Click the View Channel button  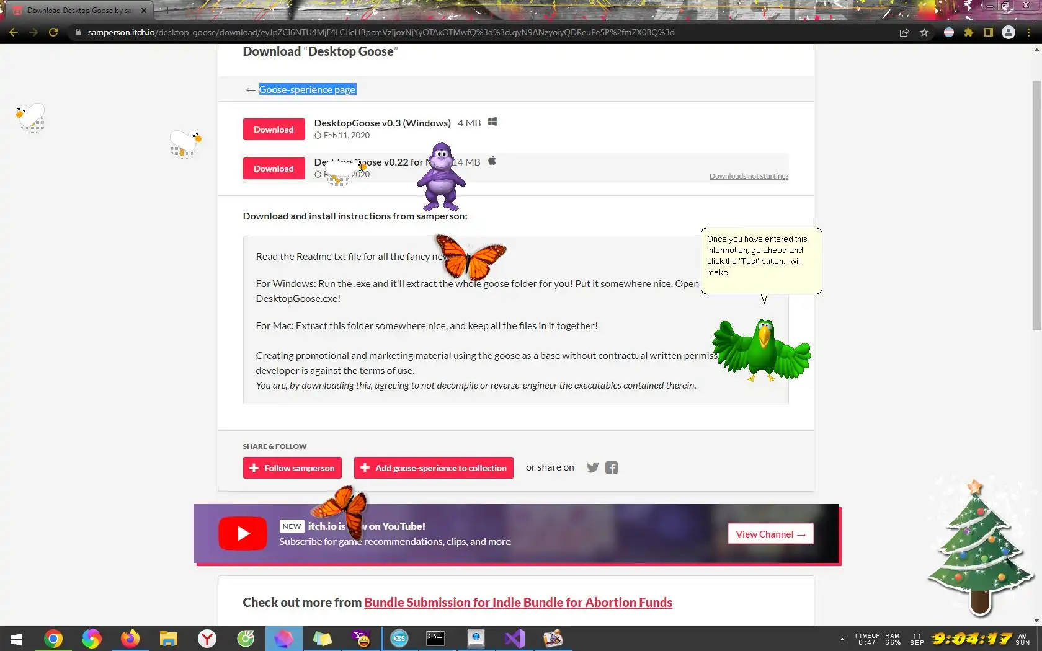click(x=770, y=534)
